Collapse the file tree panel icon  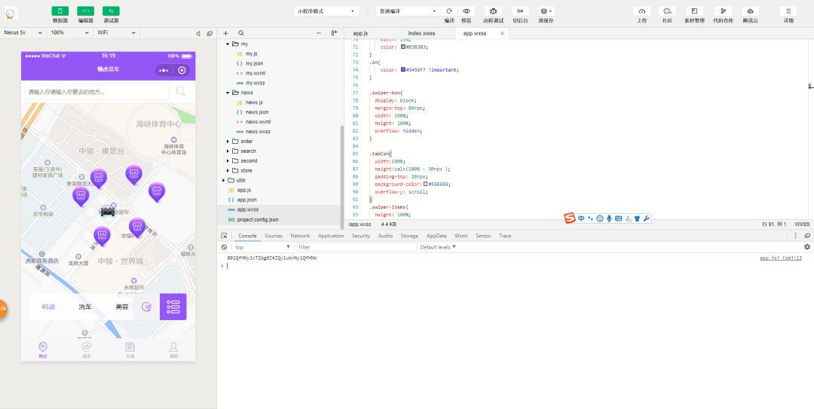(x=335, y=32)
